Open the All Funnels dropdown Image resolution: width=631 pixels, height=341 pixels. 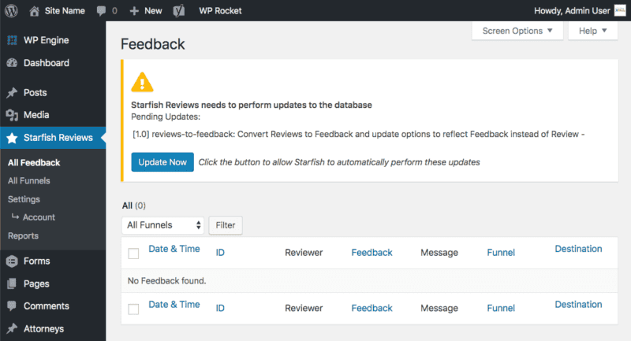click(x=162, y=225)
